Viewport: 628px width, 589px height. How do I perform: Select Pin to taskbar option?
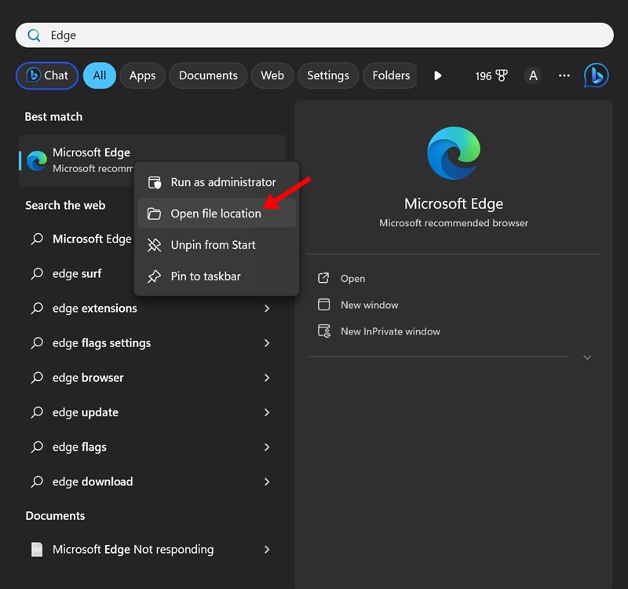pos(206,276)
